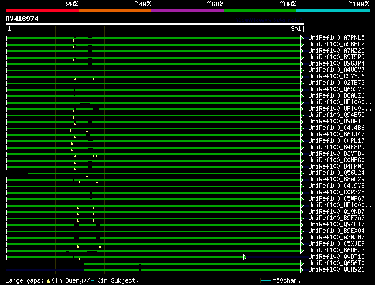Click the purple ~60% identity color band
375x285 pixels.
click(x=187, y=11)
